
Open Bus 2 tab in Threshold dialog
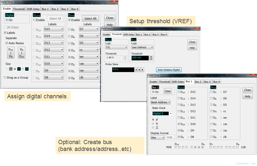pos(147,34)
